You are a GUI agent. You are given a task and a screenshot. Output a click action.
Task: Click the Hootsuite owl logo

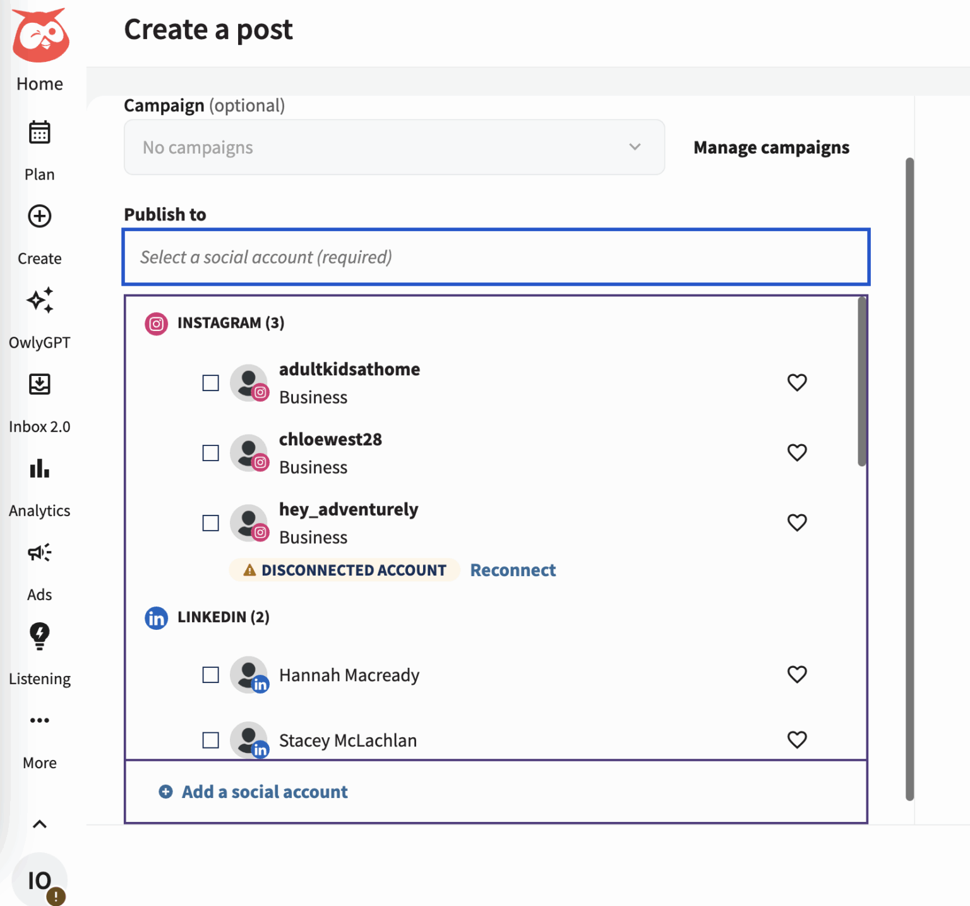[x=40, y=35]
